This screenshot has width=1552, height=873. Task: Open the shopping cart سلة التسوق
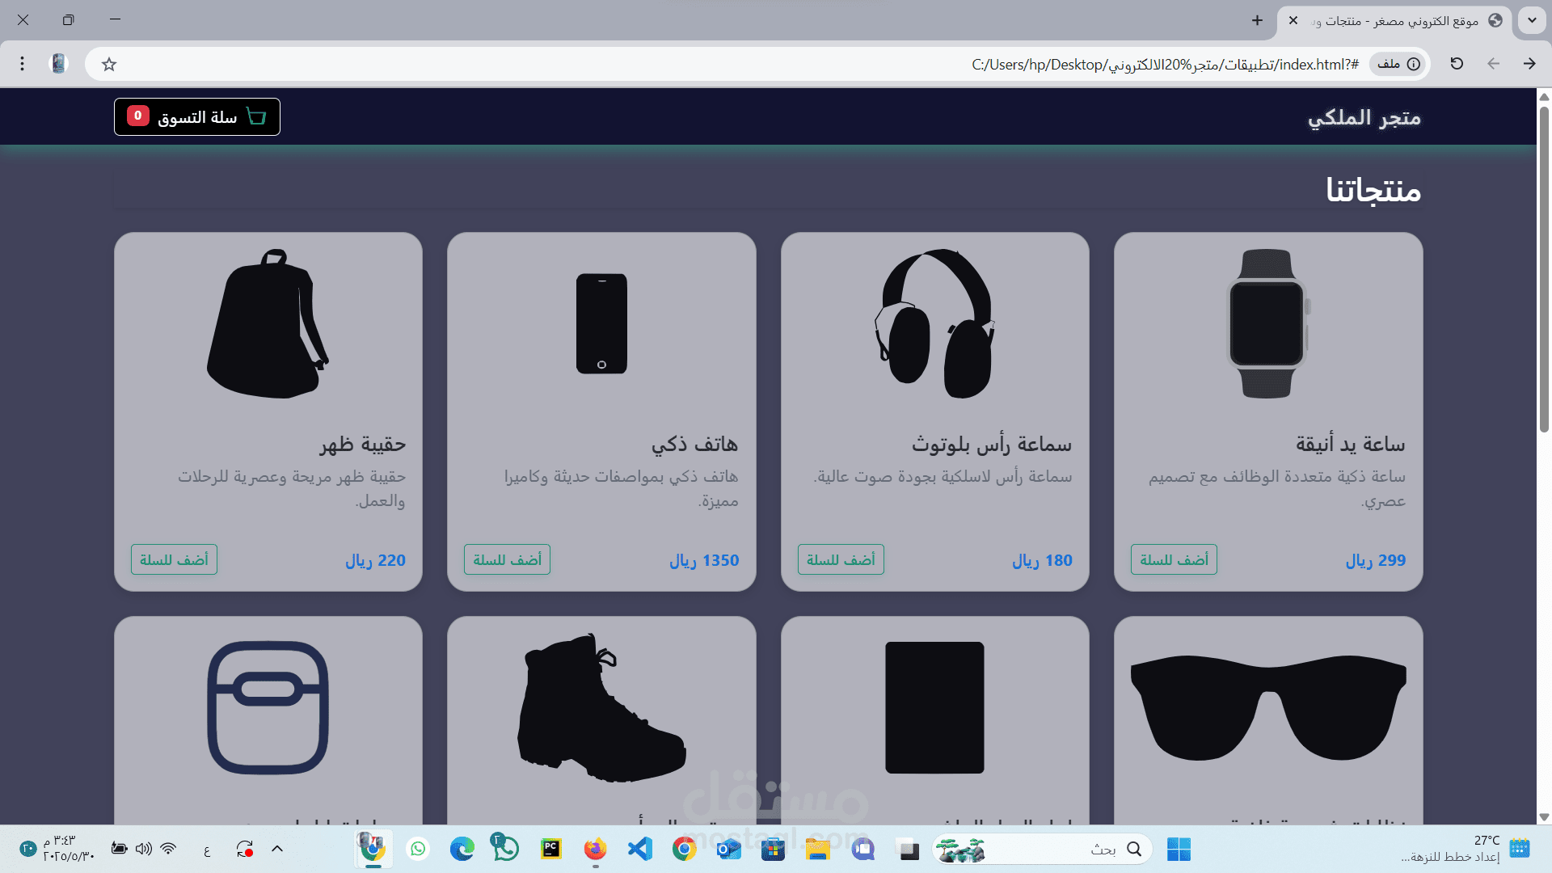click(x=197, y=117)
